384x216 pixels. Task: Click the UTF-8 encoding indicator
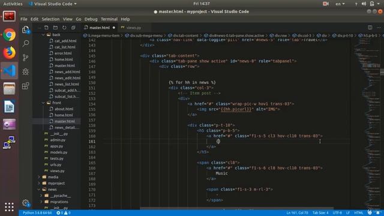click(337, 213)
